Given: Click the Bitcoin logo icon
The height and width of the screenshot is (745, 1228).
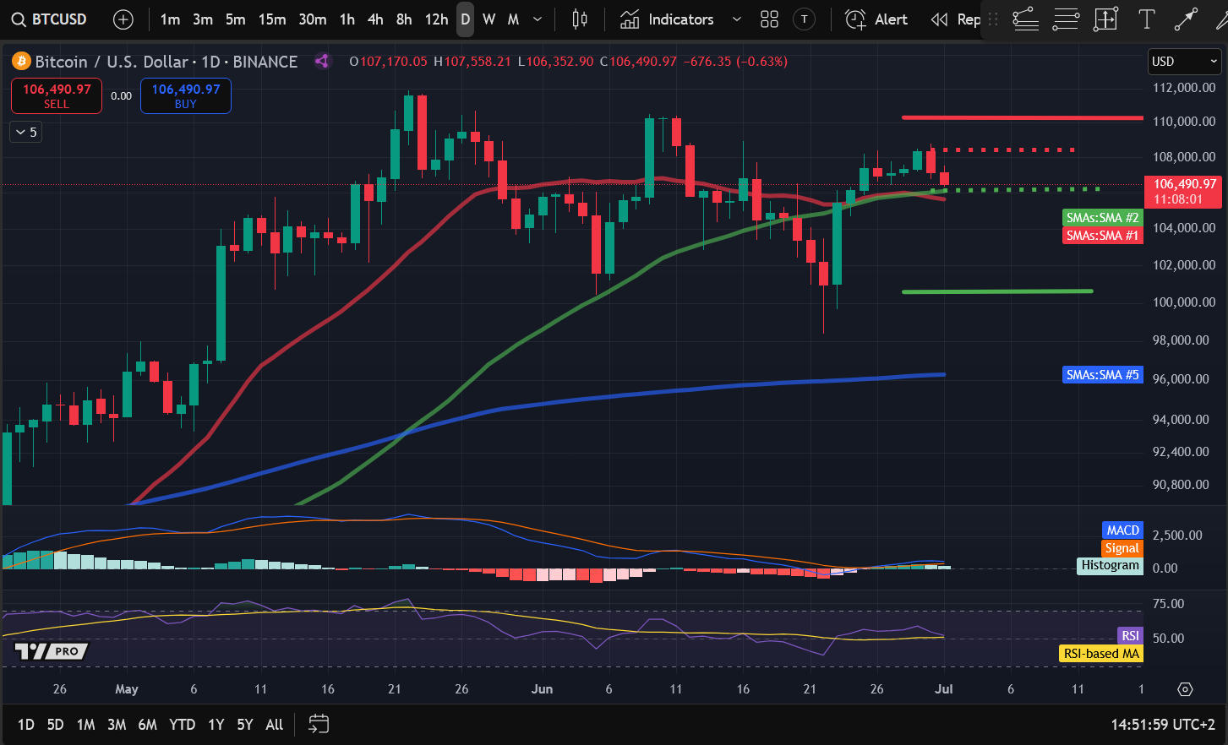Looking at the screenshot, I should coord(21,62).
